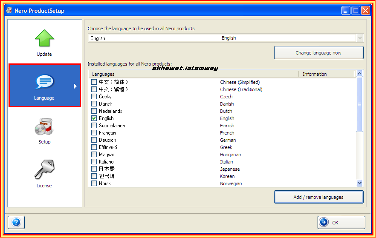Enable the Česky language checkbox

[x=94, y=97]
